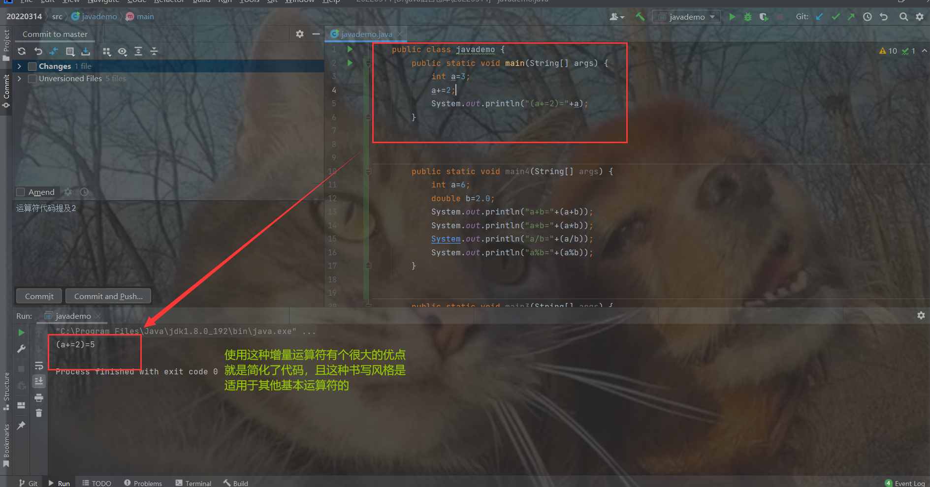Click run gutter arrow beside class javademo
930x487 pixels.
[x=350, y=49]
